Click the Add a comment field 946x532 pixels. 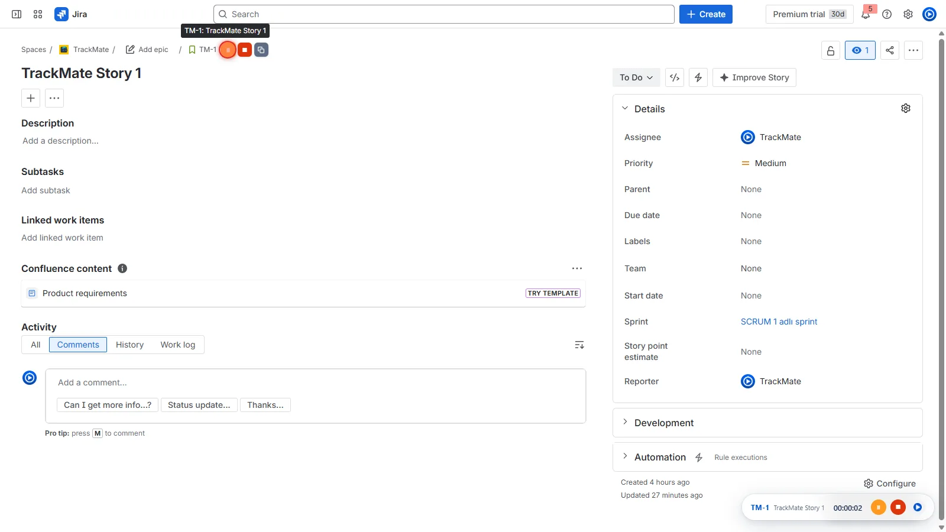point(316,382)
